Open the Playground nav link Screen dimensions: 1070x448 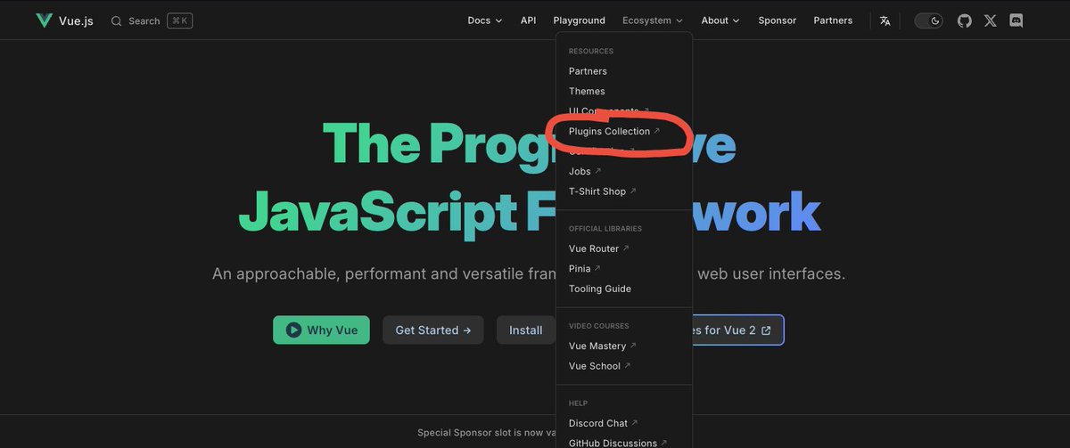click(x=579, y=20)
